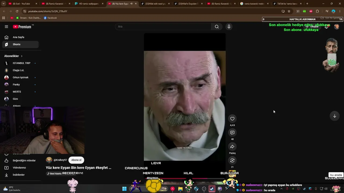
Task: Open the Stream - Kick Dashboard bookmark
Action: (28, 18)
